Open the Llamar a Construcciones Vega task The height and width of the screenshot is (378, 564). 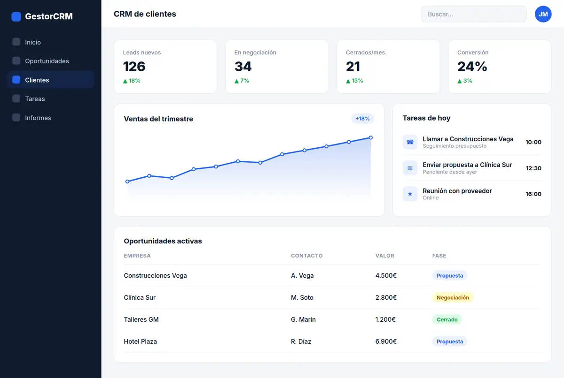click(472, 142)
